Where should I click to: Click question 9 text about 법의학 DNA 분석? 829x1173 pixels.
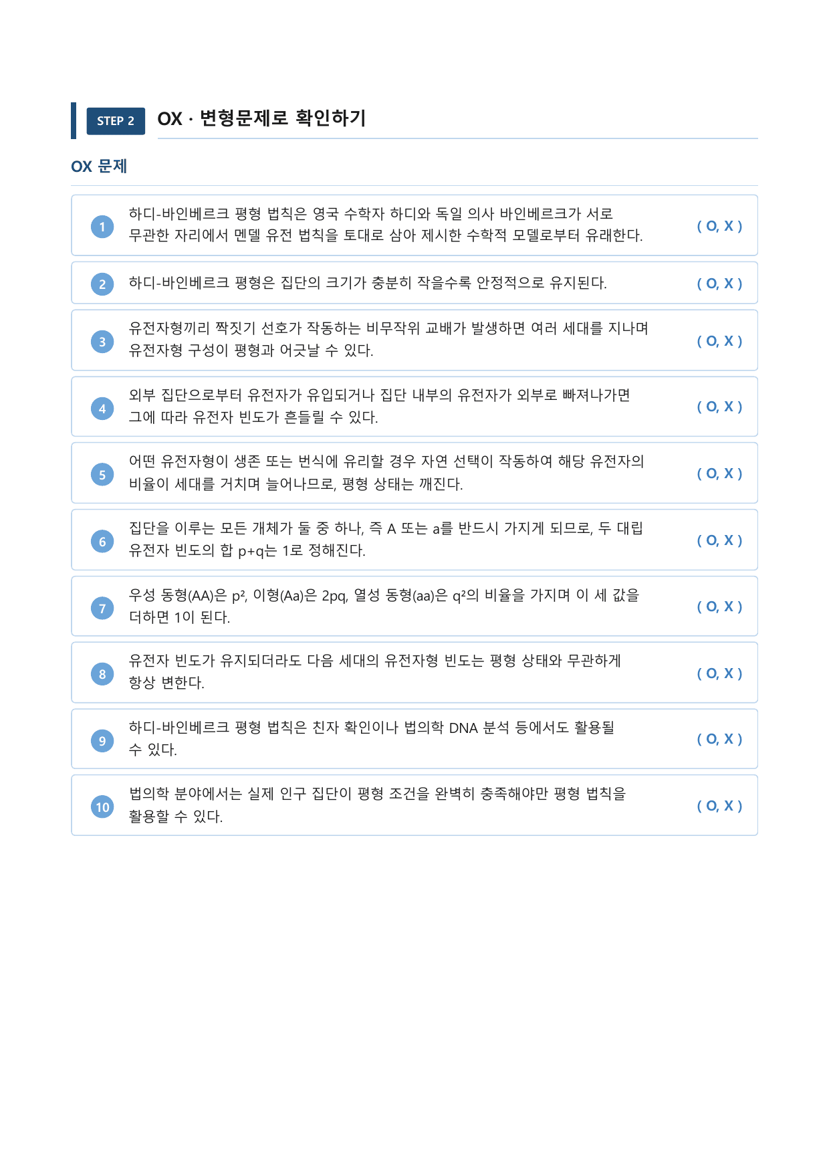tap(371, 738)
